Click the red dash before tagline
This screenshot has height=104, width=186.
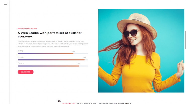[x=19, y=28]
